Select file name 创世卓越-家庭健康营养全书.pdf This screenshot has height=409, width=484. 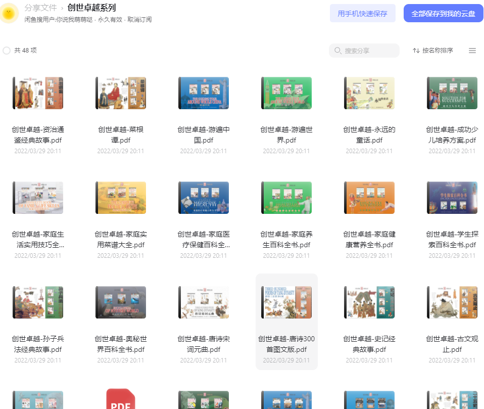point(369,240)
